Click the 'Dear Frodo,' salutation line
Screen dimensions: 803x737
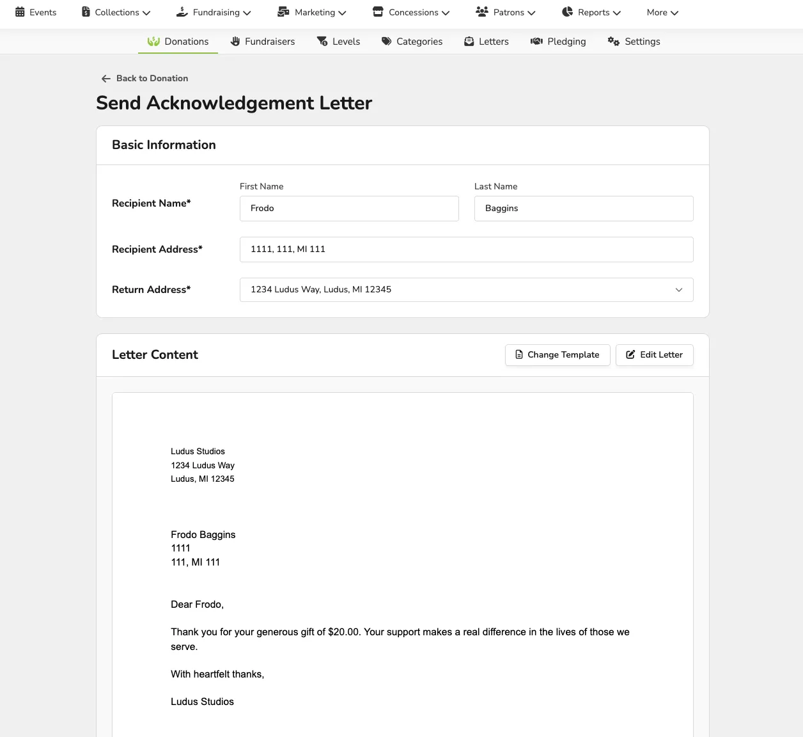[x=197, y=605]
